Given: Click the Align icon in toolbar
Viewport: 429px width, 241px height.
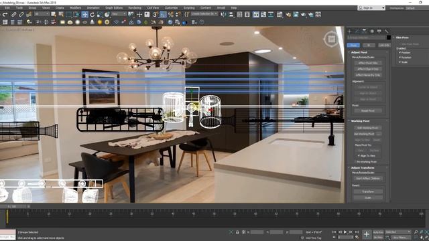Looking at the screenshot, I should pos(231,15).
